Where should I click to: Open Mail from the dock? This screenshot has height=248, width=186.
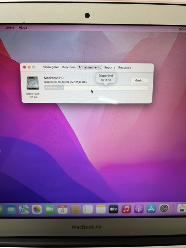(x=11, y=210)
